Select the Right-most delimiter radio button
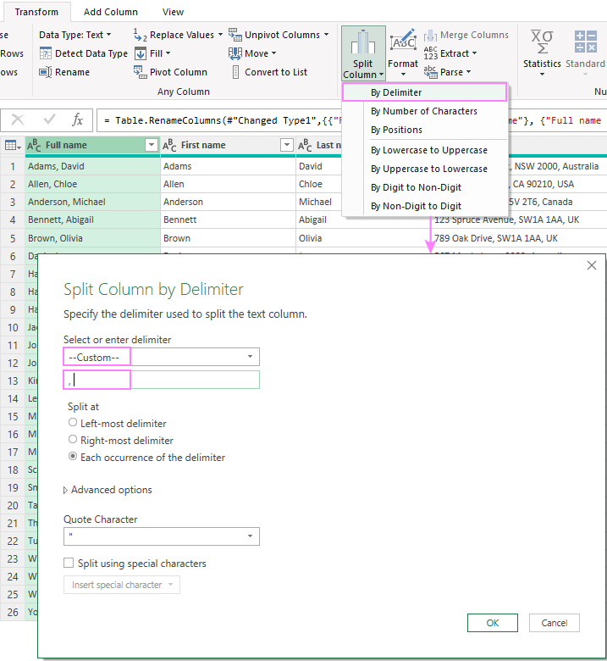Screen dimensions: 607x661 coord(73,440)
